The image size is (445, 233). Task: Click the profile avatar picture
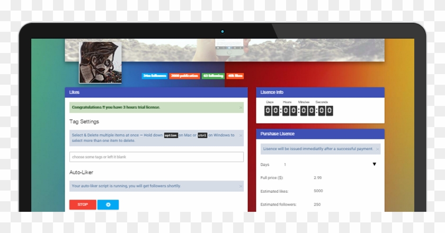point(100,62)
